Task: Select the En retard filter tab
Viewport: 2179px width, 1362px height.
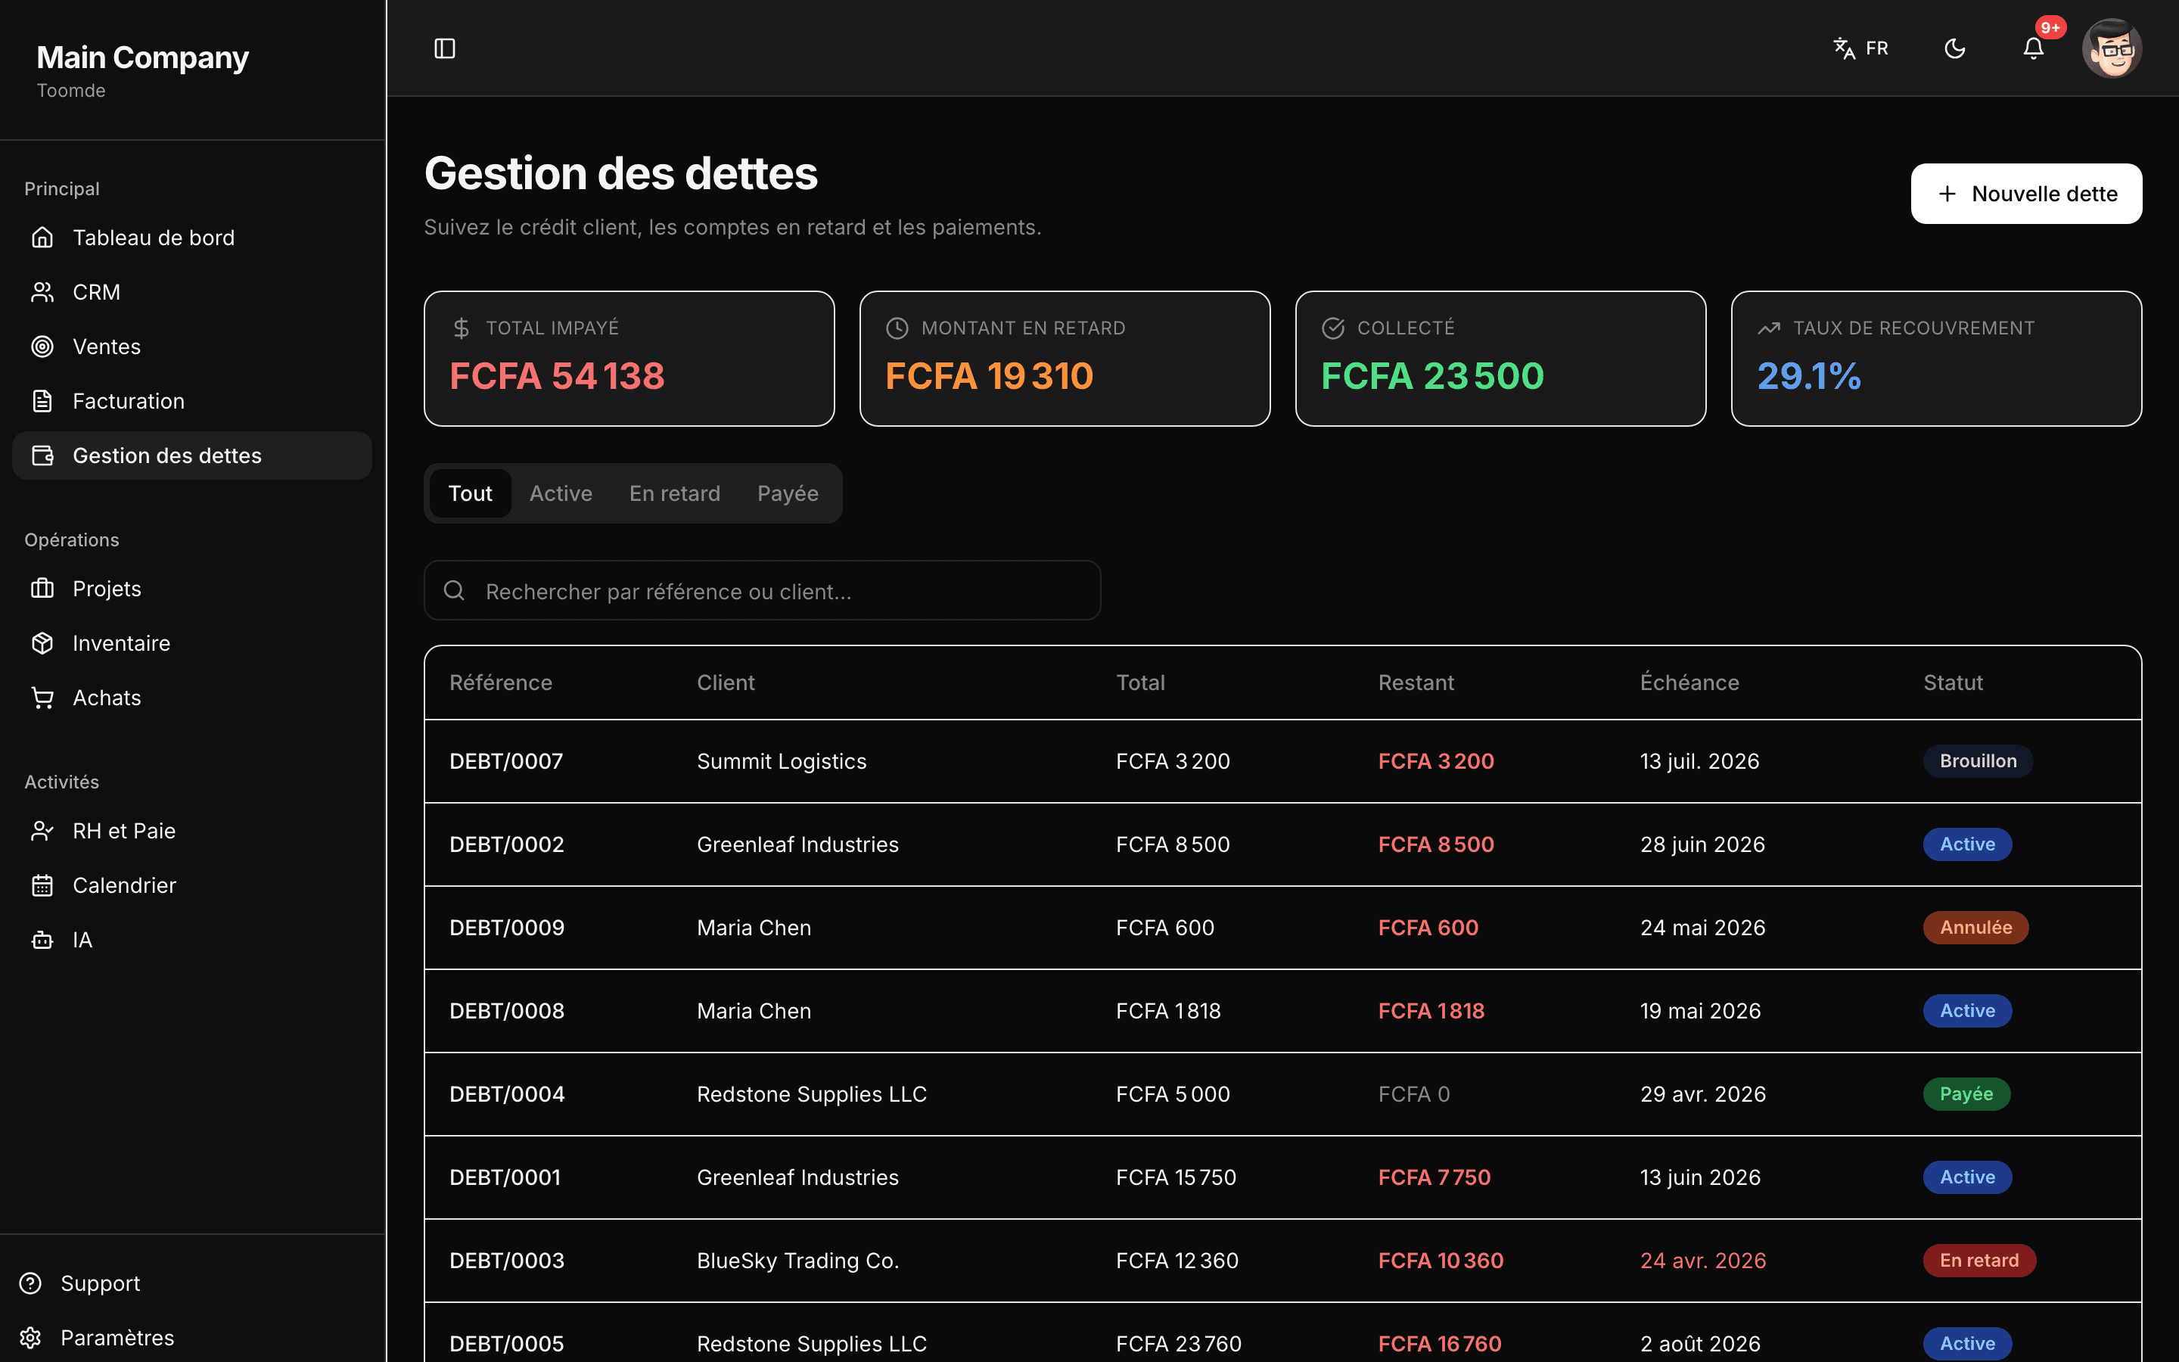Action: tap(674, 493)
